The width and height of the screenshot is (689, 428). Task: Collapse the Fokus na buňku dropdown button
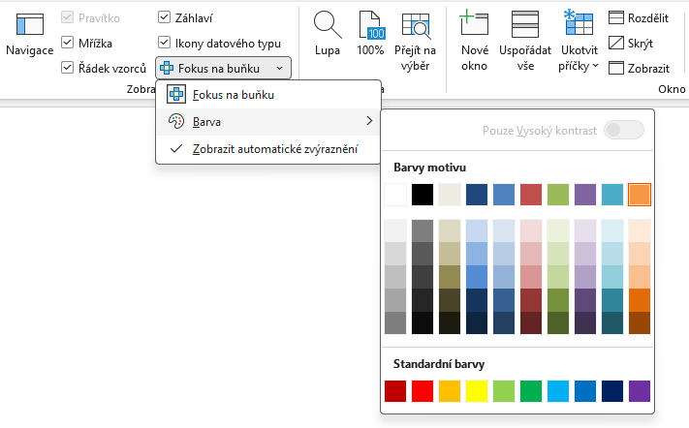(279, 68)
